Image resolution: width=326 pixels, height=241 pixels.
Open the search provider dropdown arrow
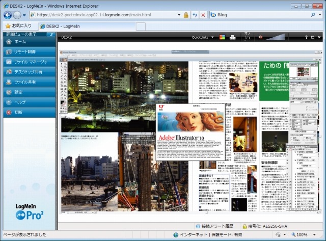pyautogui.click(x=320, y=15)
